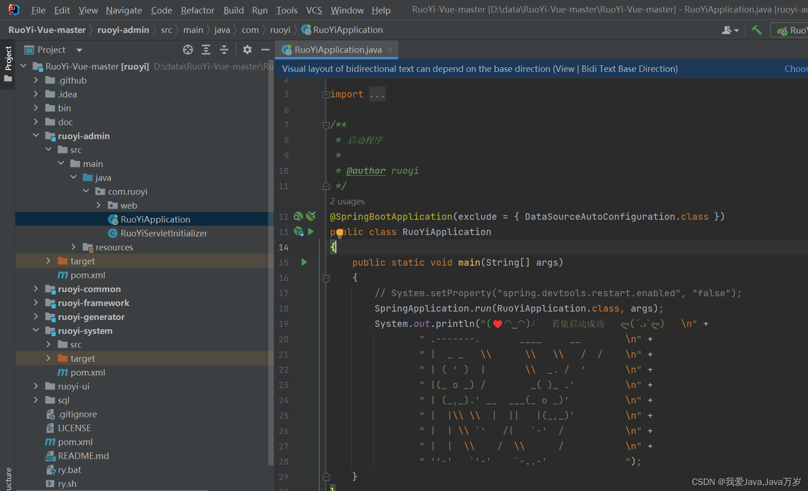Click the IntelliJ IDEA logo icon
This screenshot has width=808, height=491.
click(14, 10)
